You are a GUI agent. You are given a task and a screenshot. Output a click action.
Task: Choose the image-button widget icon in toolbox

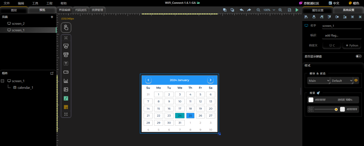pyautogui.click(x=66, y=55)
